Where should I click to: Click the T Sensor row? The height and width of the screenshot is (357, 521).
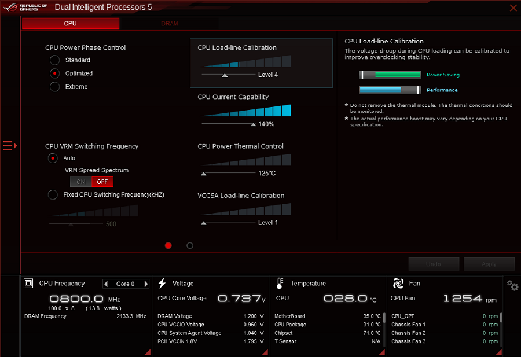[328, 341]
